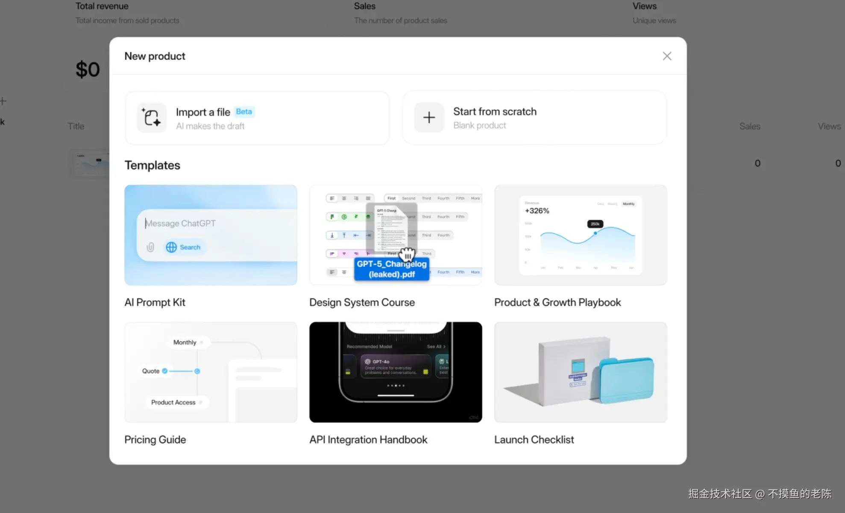Screen dimensions: 845x513
Task: Click the paperclip attach icon in preview
Action: [x=150, y=247]
